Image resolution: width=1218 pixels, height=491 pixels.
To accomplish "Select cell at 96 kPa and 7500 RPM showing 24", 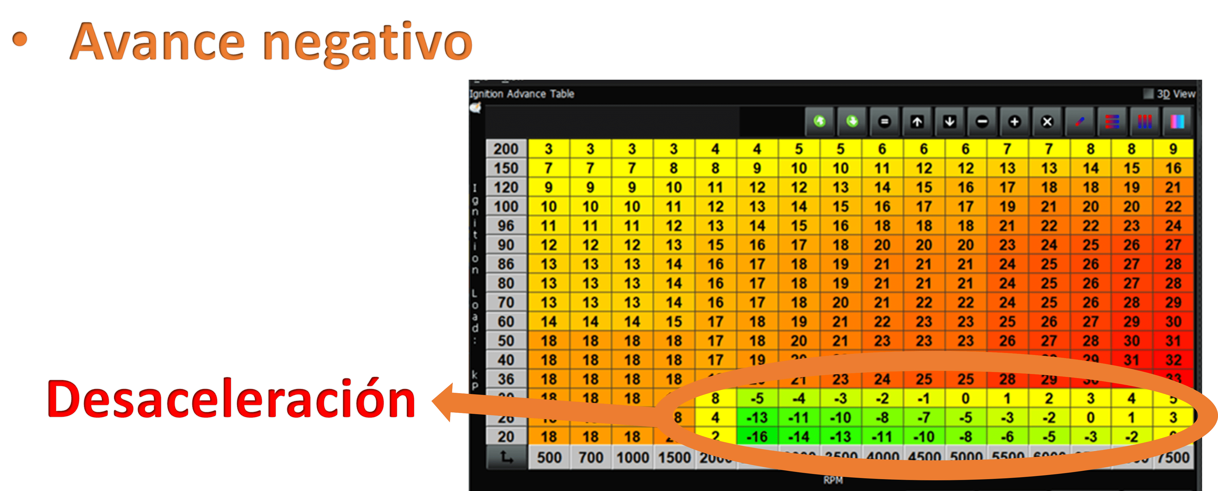I will pos(1174,226).
